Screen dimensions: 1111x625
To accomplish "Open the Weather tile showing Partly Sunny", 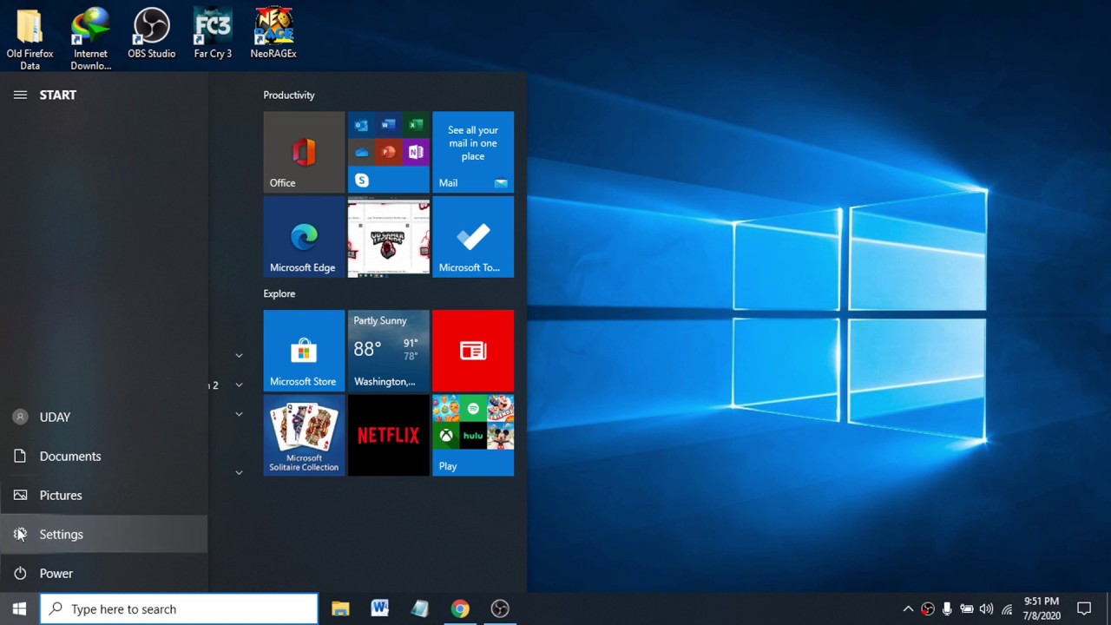I will pos(388,351).
